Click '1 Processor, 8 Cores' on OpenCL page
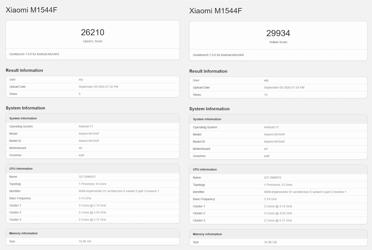The width and height of the screenshot is (372, 250). [x=92, y=184]
